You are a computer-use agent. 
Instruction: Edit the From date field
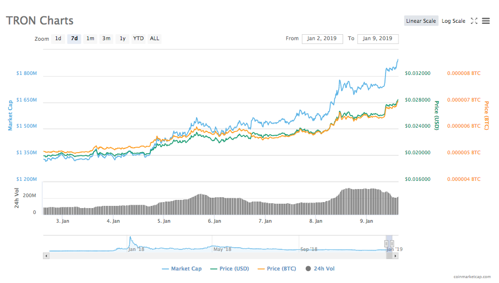[x=323, y=39]
